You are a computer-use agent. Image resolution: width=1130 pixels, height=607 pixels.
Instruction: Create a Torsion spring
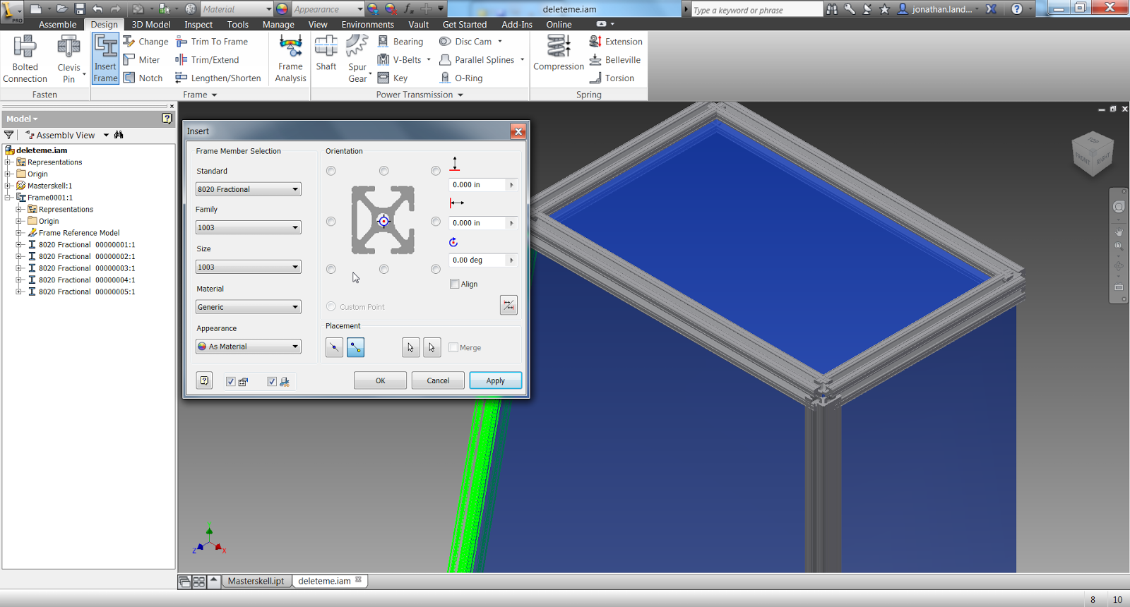click(x=612, y=78)
